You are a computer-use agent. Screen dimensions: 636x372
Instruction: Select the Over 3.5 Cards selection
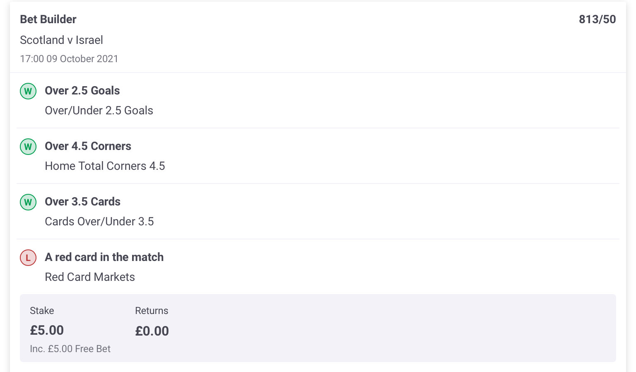tap(82, 202)
